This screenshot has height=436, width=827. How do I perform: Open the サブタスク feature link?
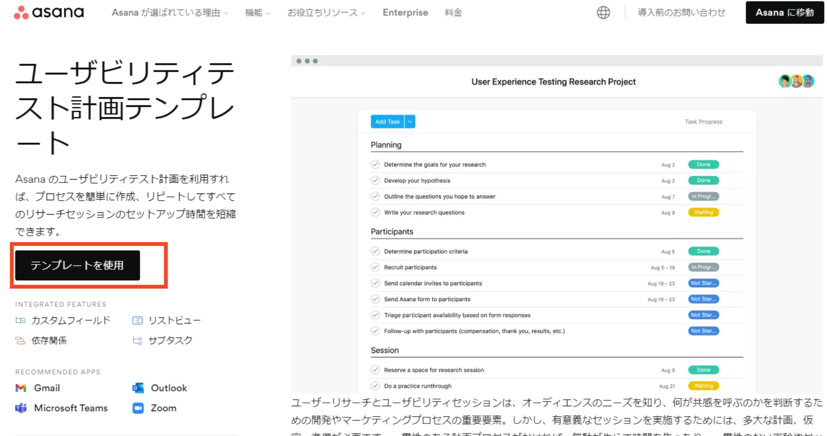(x=170, y=340)
